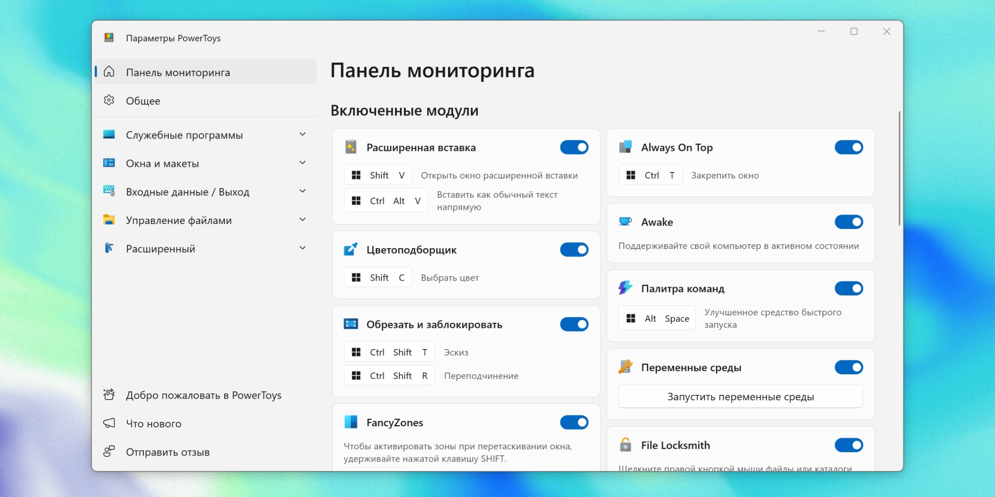Toggle the Палитра команд switch
The width and height of the screenshot is (995, 497).
pos(849,288)
